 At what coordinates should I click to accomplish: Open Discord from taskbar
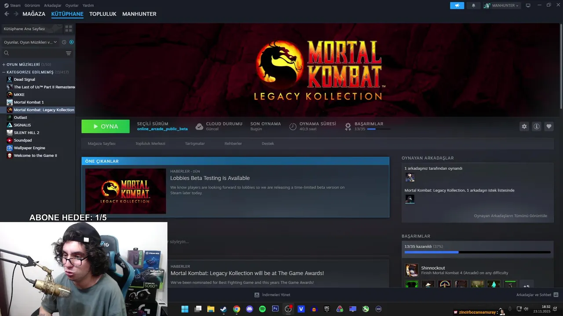point(249,309)
